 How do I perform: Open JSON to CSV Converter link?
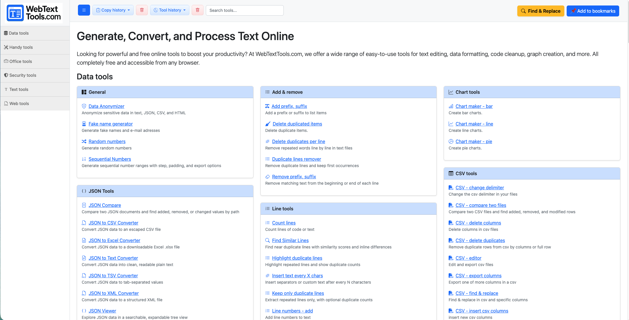point(113,223)
